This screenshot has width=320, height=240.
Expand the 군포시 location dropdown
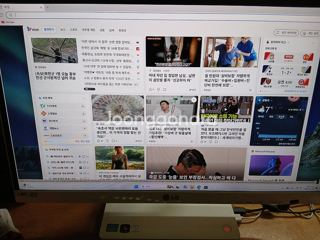pyautogui.click(x=272, y=100)
